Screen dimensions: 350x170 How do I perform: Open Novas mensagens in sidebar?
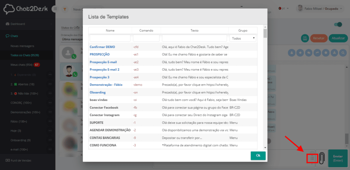[22, 46]
